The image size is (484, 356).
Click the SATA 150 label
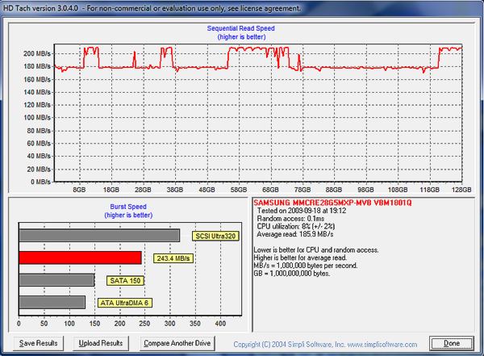[x=125, y=281]
